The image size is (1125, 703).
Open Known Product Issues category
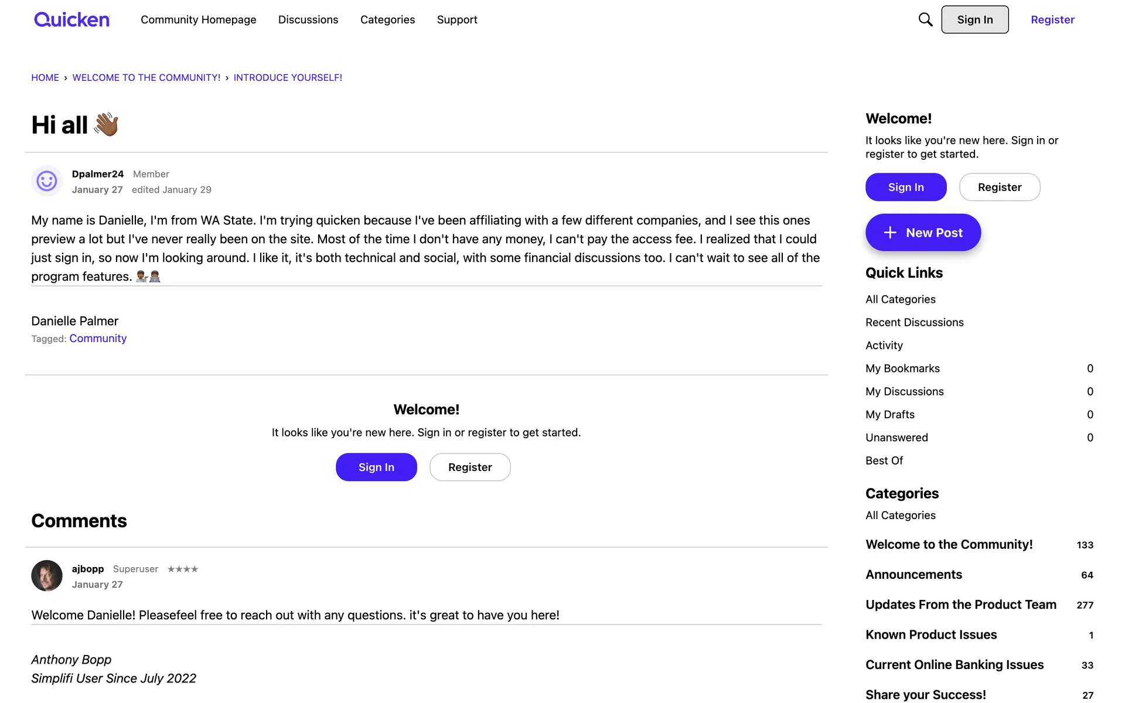[x=931, y=634]
